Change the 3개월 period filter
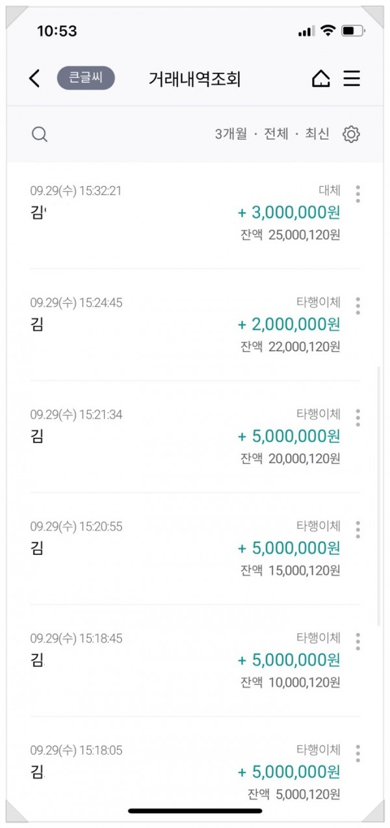390x828 pixels. 232,134
